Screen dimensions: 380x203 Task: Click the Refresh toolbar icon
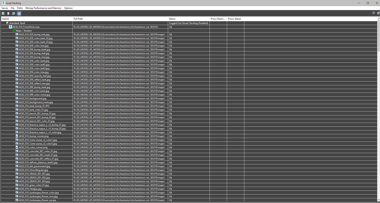3,13
